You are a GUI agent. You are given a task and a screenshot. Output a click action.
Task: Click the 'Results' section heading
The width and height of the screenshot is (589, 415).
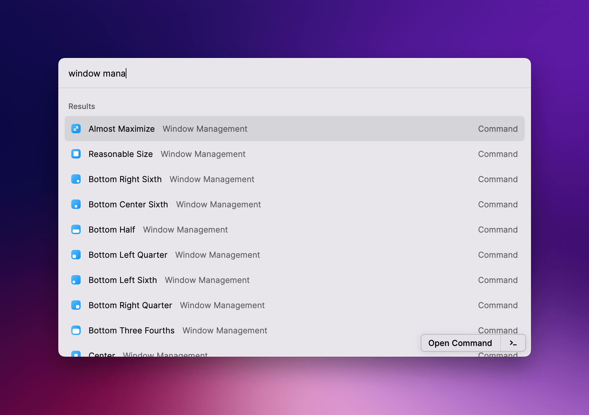pos(82,107)
